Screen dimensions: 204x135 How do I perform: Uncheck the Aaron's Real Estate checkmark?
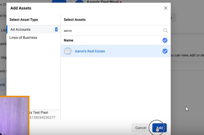click(165, 51)
